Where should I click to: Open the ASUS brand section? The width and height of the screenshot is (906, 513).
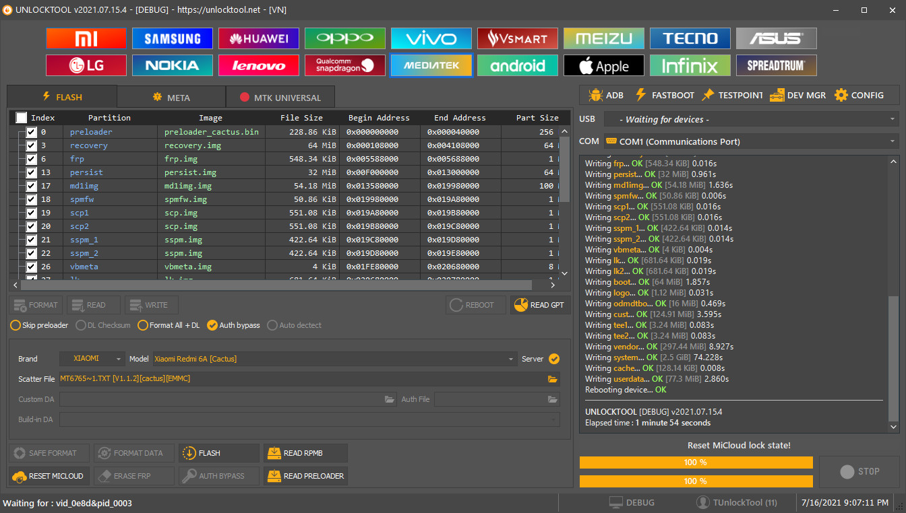point(777,38)
